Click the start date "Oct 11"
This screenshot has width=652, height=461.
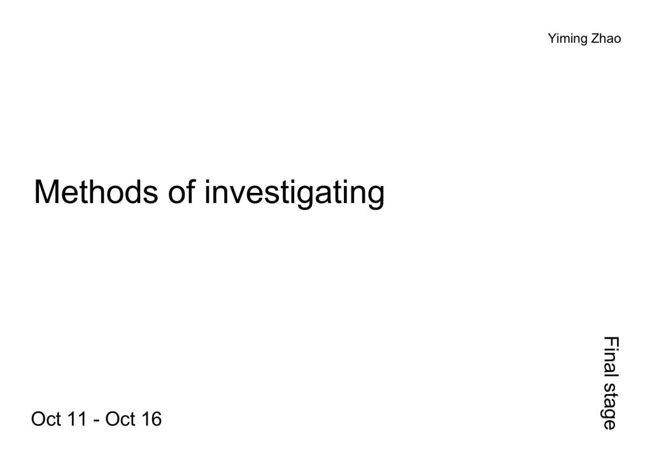tap(59, 419)
